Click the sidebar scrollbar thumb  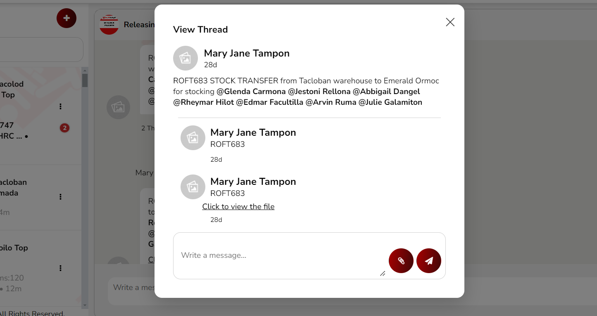coord(85,80)
